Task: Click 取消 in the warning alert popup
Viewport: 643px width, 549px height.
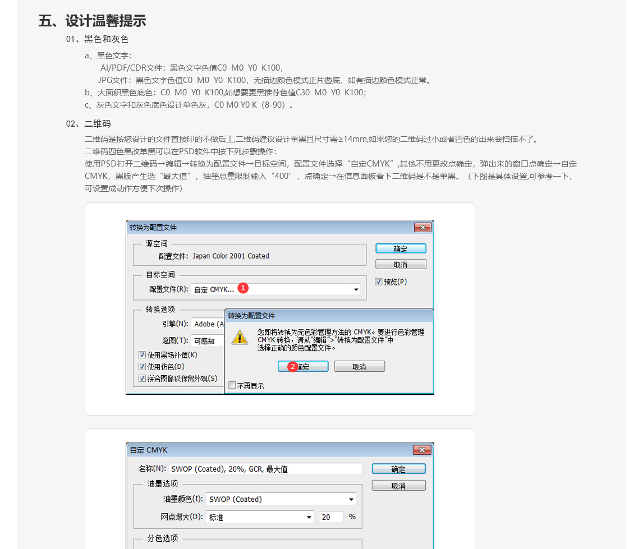Action: [x=359, y=366]
